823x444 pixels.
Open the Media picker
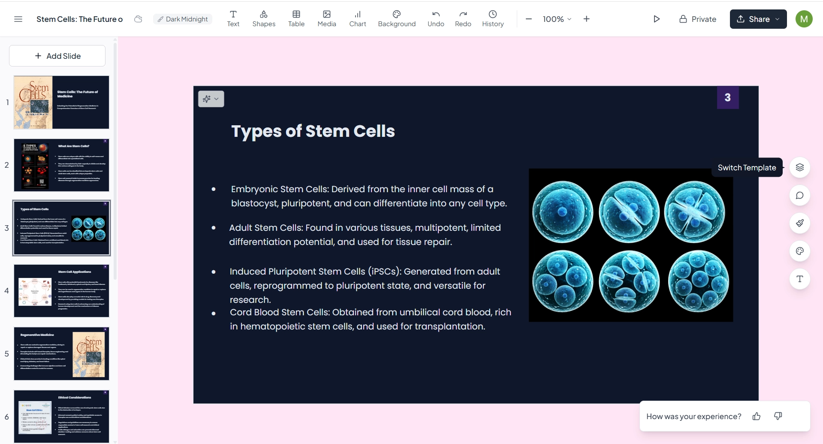coord(326,19)
